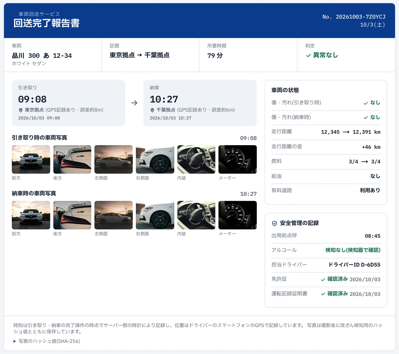Expand the 写真のハッシュ値(SHA-256) section
This screenshot has height=354, width=399.
pos(47,341)
